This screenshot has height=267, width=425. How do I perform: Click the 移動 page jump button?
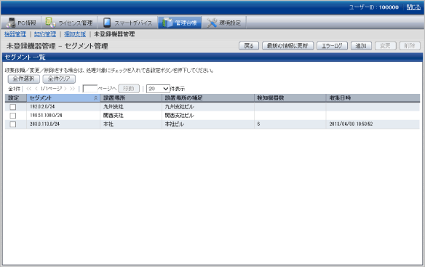tap(129, 89)
